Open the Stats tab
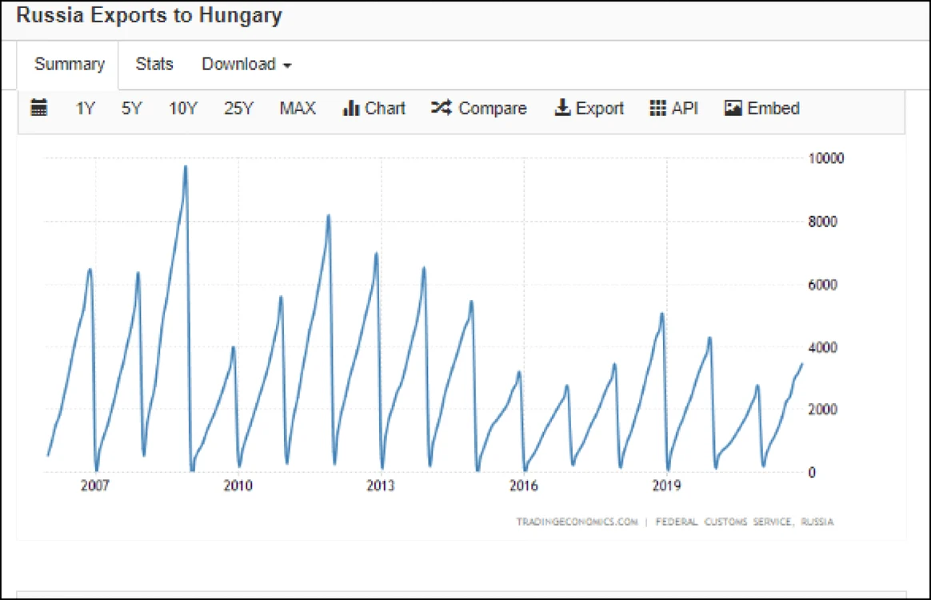The width and height of the screenshot is (931, 600). pos(154,64)
